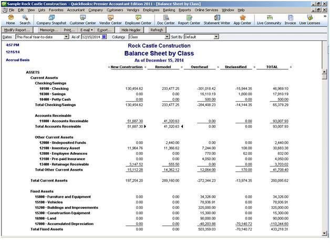Screen dimensions: 330x243
Task: Open the Doc Center
Action: pyautogui.click(x=166, y=20)
